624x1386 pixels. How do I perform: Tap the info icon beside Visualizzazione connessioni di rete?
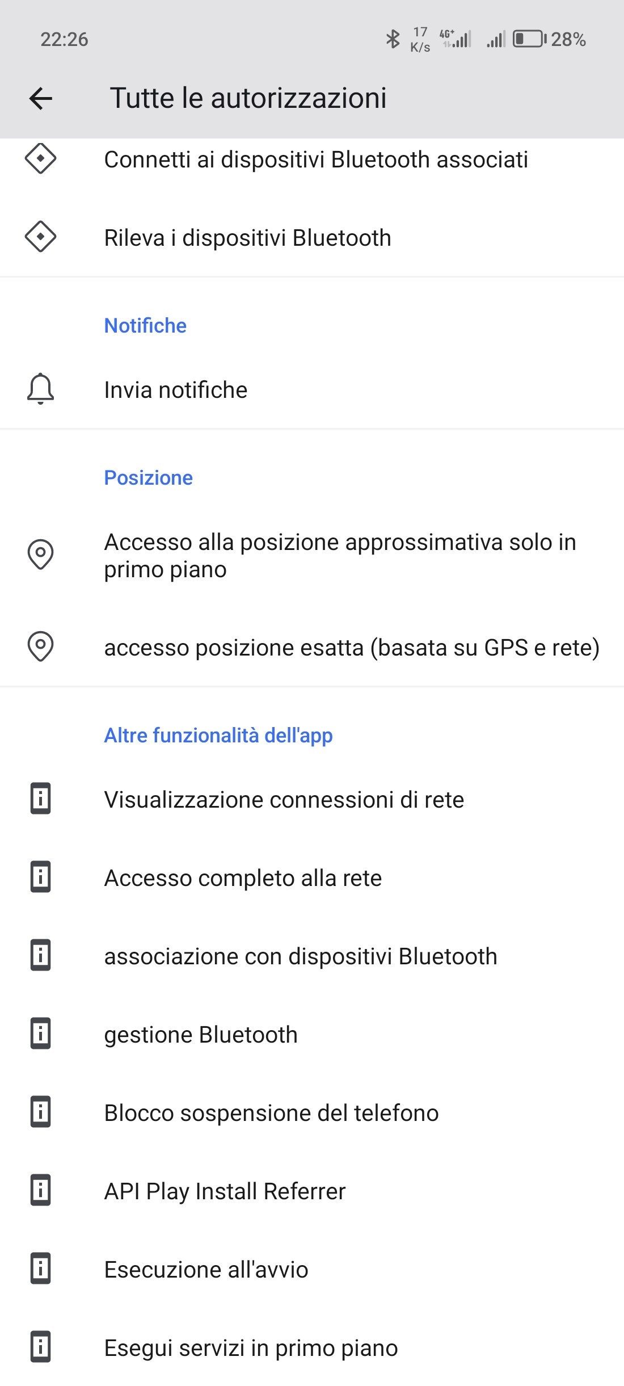[x=41, y=799]
